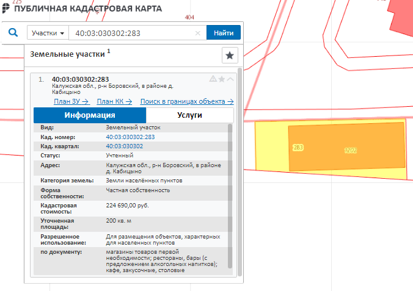This screenshot has width=413, height=291.
Task: Open the План ЗУ link
Action: pos(71,101)
